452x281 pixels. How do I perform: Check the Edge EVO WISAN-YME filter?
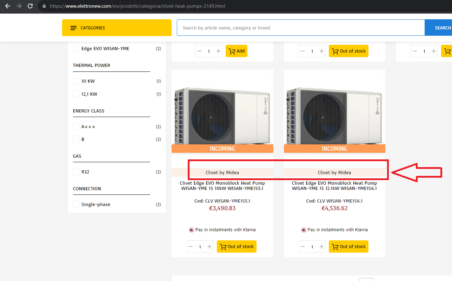(x=77, y=48)
